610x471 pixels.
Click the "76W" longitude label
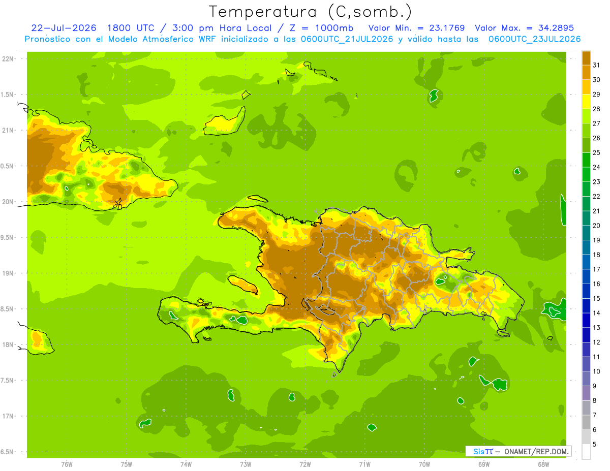67,464
